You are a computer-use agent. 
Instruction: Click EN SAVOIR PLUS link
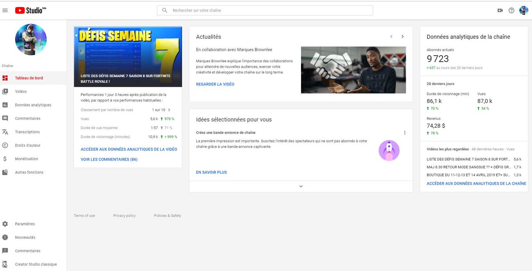pos(211,172)
